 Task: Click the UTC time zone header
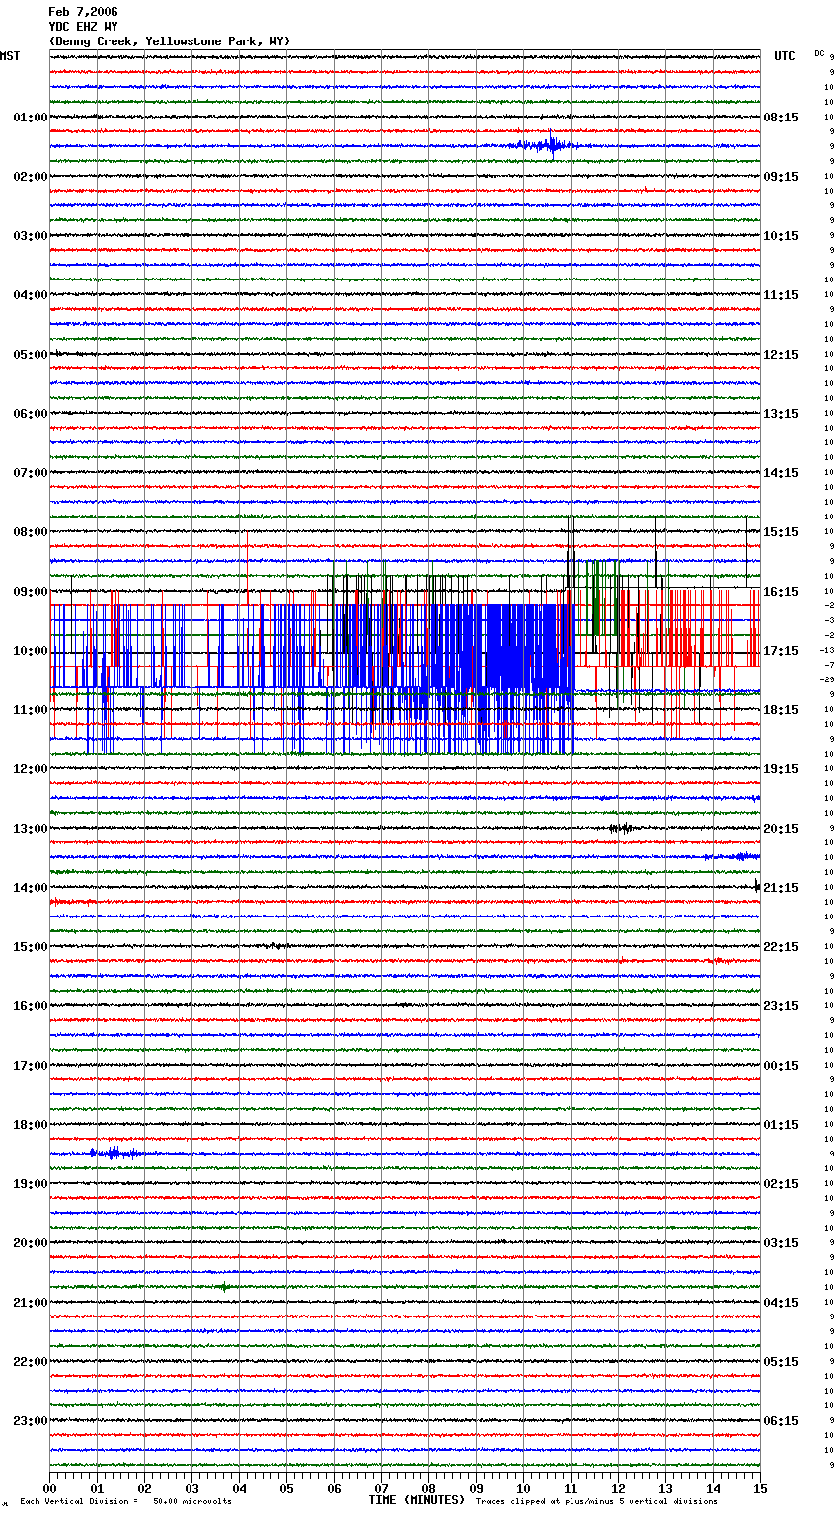pyautogui.click(x=785, y=56)
